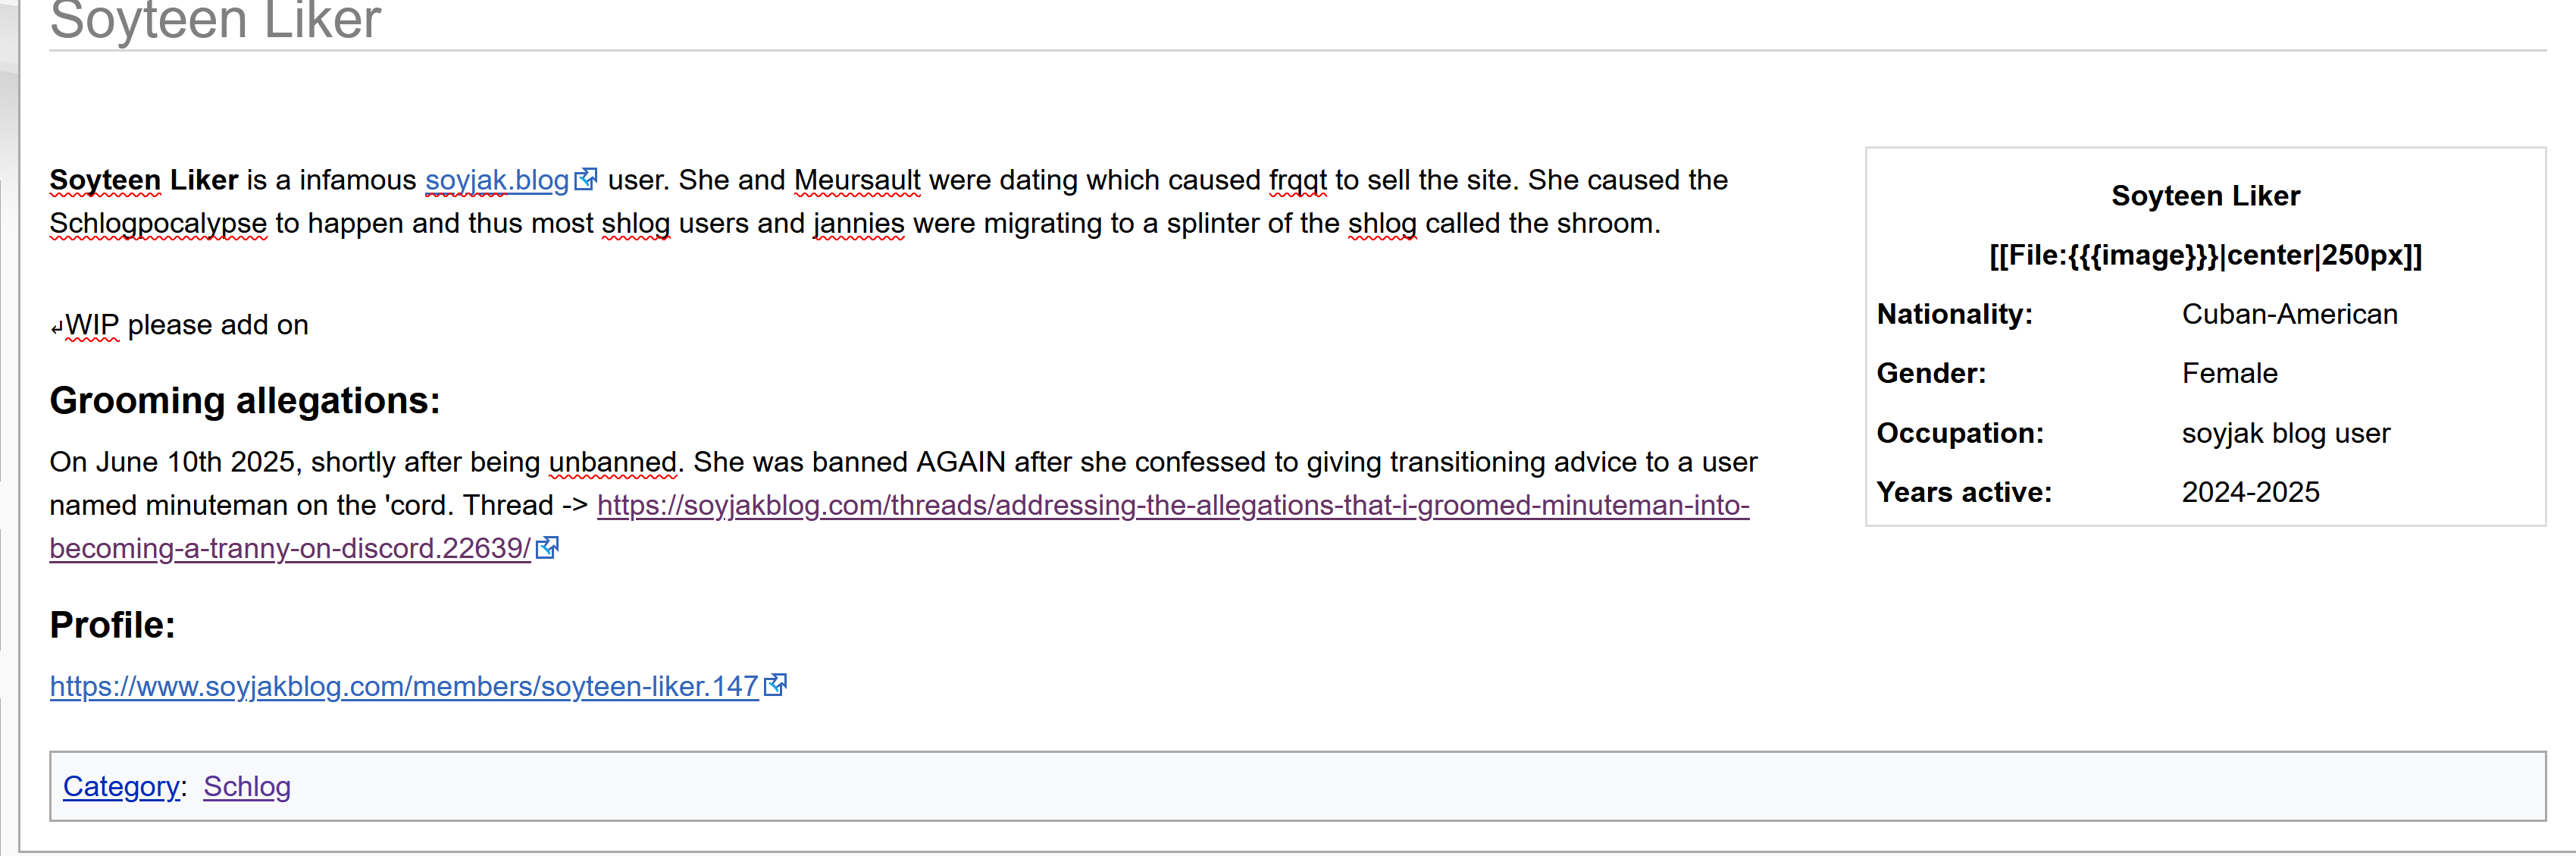The image size is (2576, 856).
Task: Click the Years active 2024-2025 value
Action: pyautogui.click(x=2250, y=493)
